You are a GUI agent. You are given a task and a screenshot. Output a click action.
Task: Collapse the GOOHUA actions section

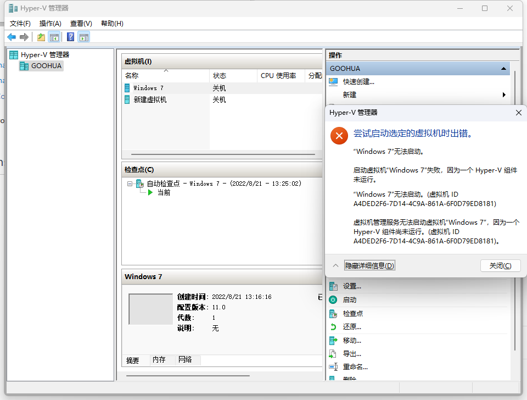click(503, 69)
